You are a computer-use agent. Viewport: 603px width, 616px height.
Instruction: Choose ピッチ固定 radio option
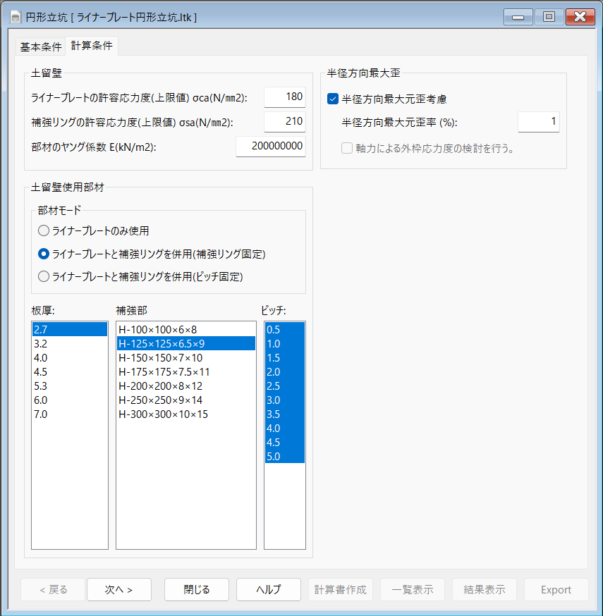pyautogui.click(x=44, y=276)
